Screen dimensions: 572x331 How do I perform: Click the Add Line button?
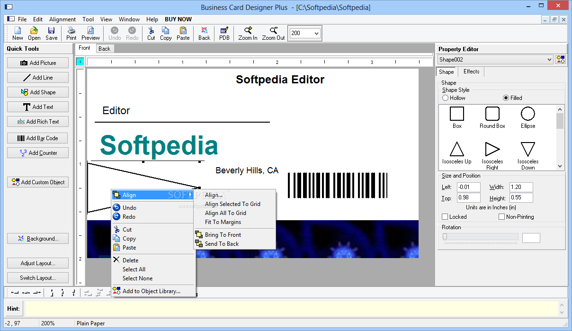pos(38,78)
